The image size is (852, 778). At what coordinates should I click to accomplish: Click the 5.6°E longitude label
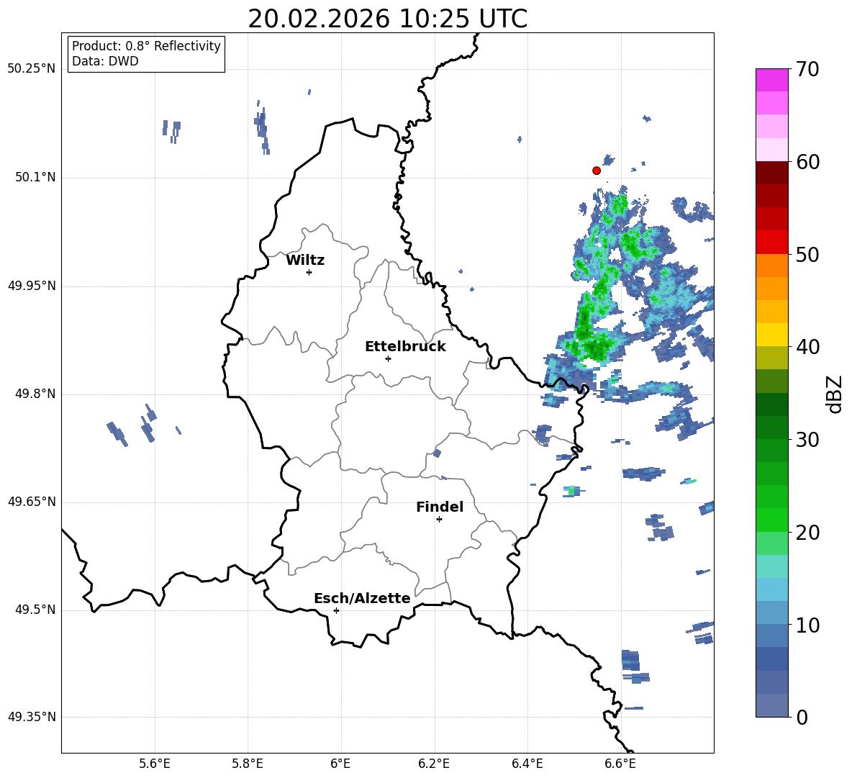point(155,764)
